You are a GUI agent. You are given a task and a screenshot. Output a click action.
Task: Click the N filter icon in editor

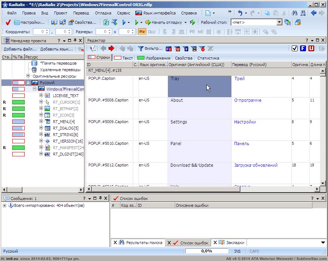[x=194, y=49]
